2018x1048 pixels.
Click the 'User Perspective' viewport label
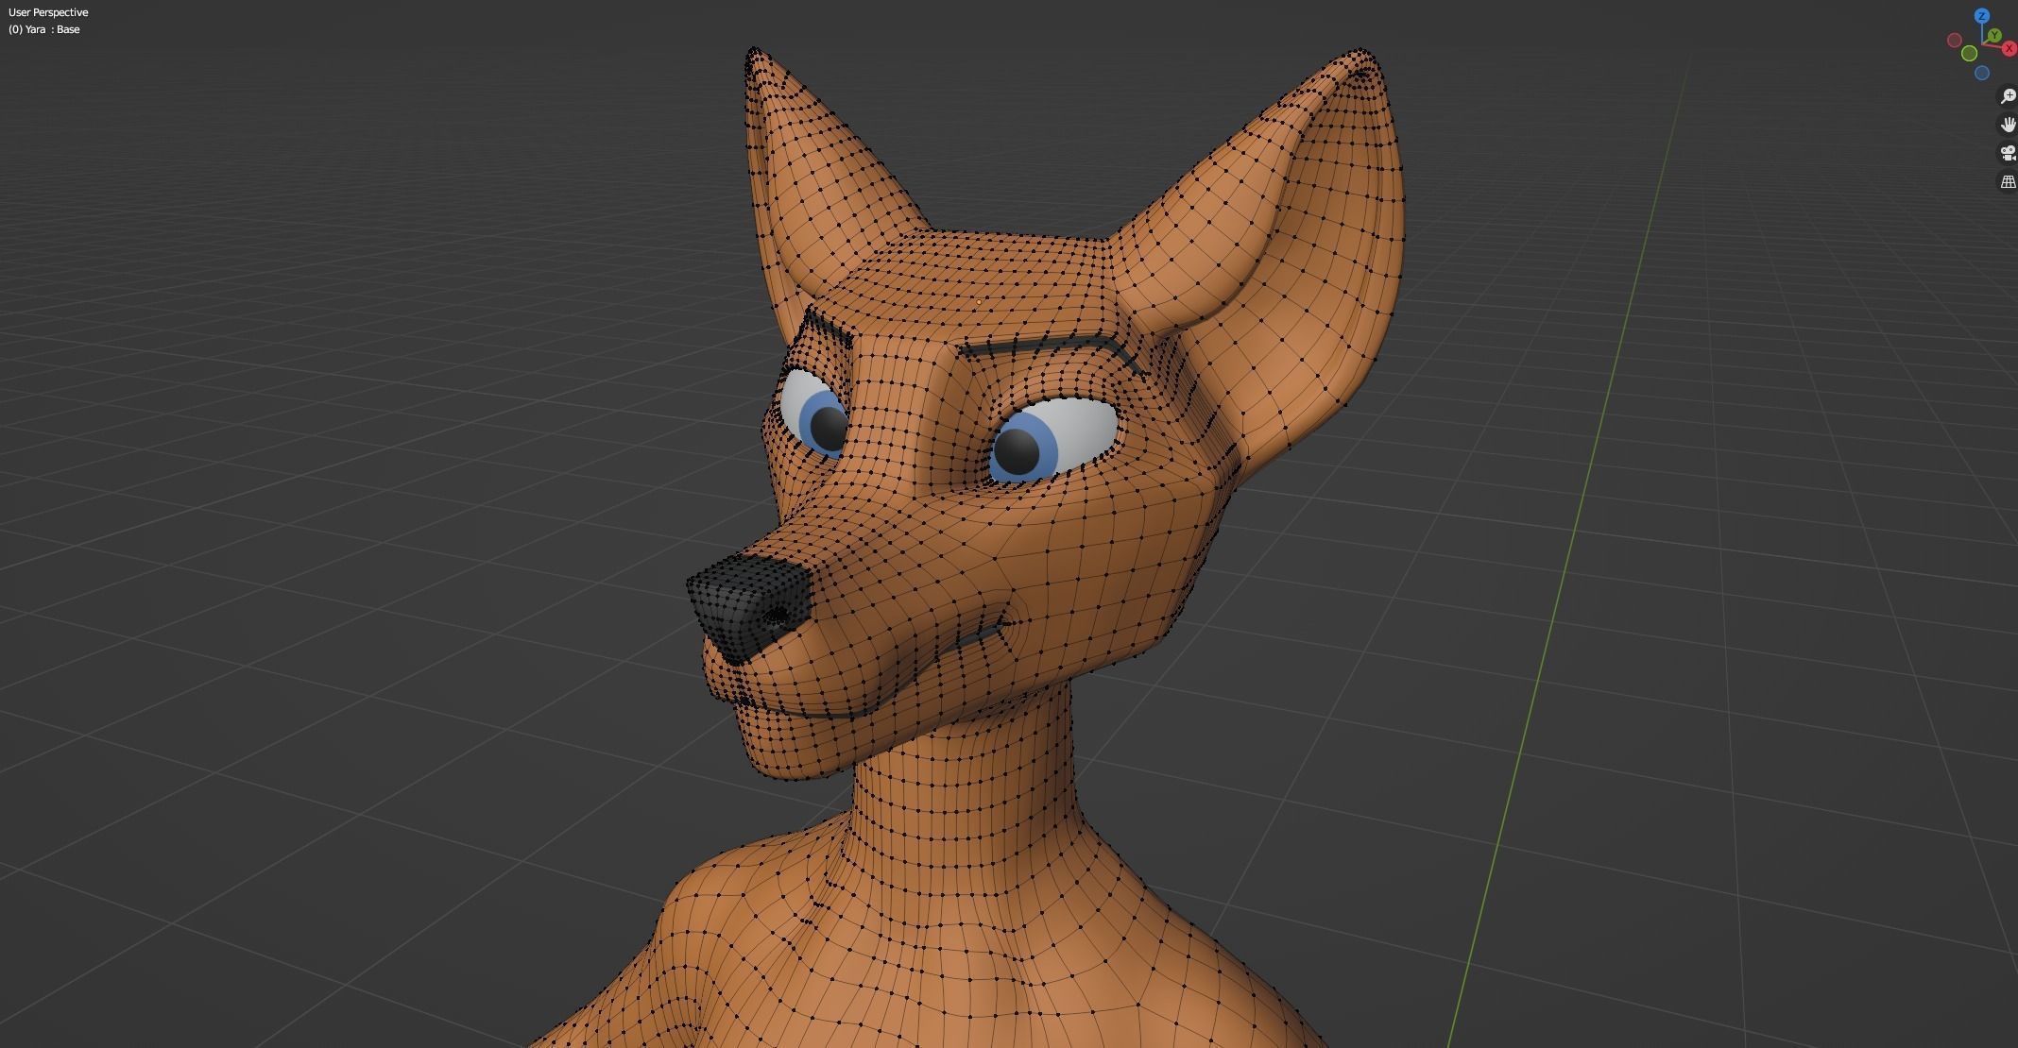(48, 12)
